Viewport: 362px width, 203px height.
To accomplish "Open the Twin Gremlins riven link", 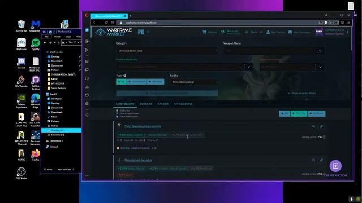I will click(x=143, y=126).
